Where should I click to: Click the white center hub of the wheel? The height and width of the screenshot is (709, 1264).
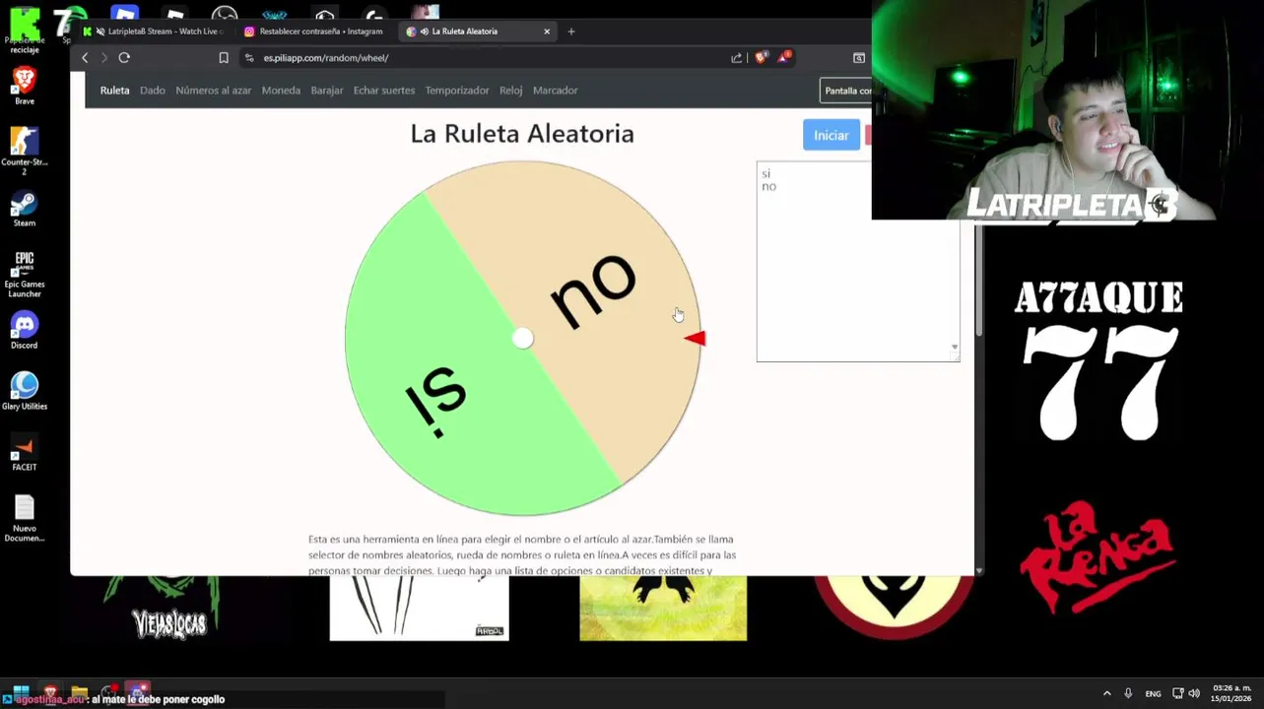tap(522, 340)
